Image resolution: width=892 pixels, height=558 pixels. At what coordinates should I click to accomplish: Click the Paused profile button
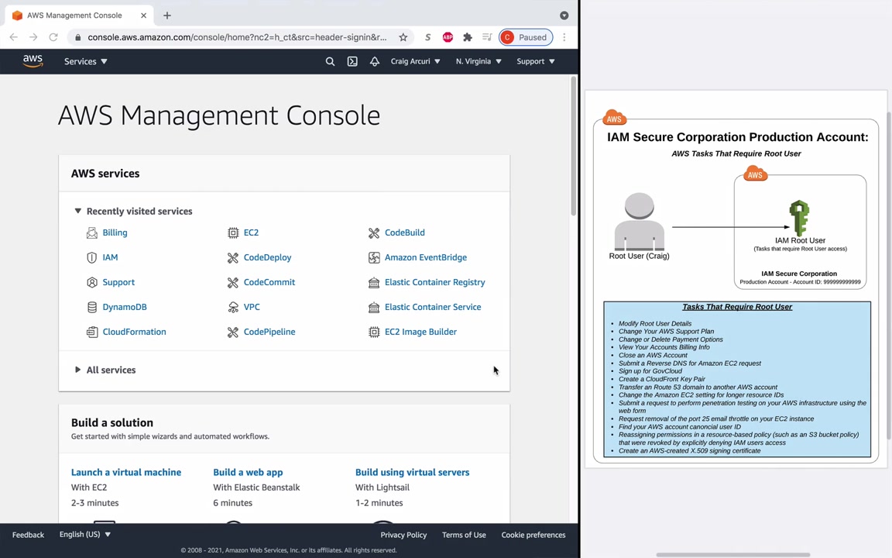526,37
